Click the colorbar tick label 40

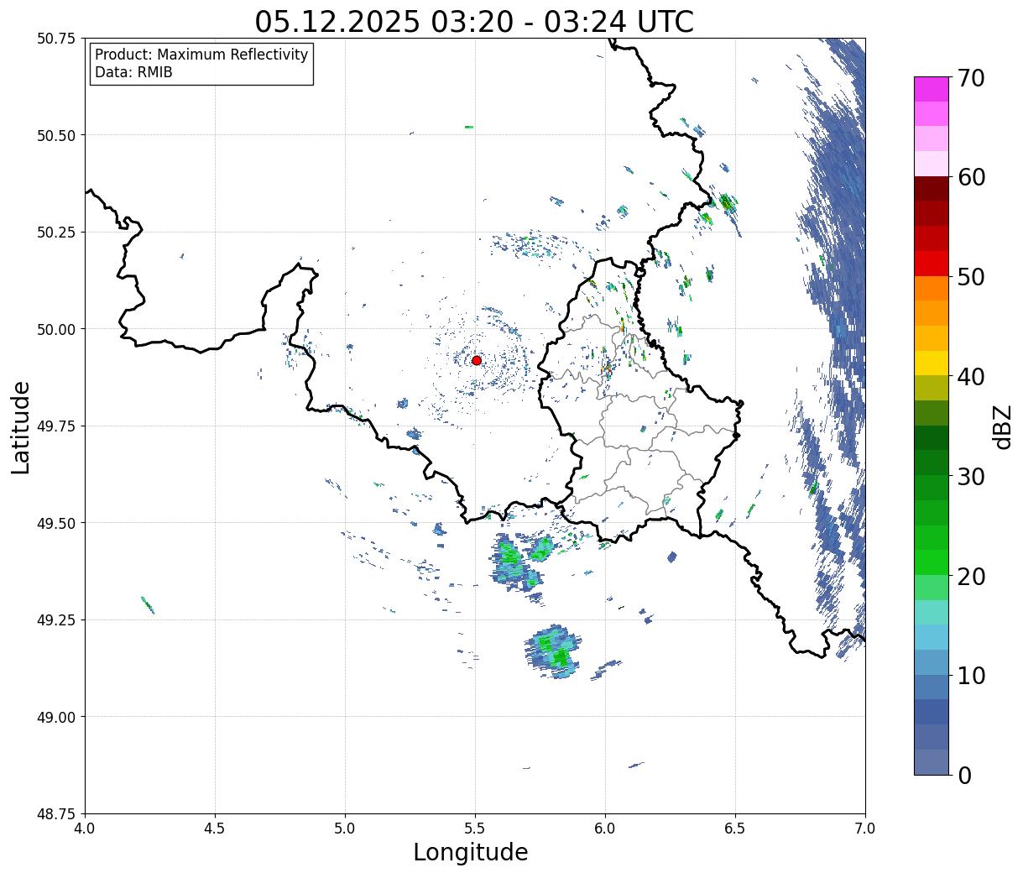(x=971, y=377)
